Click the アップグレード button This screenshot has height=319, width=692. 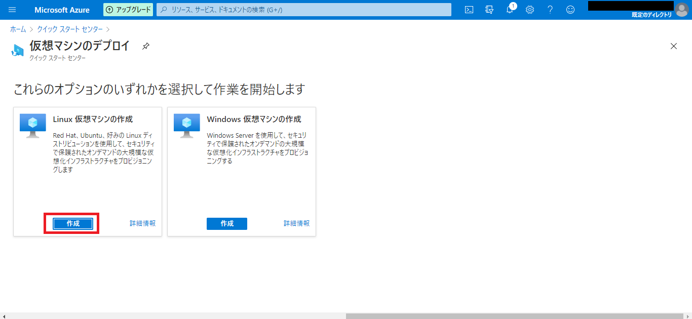pos(128,10)
